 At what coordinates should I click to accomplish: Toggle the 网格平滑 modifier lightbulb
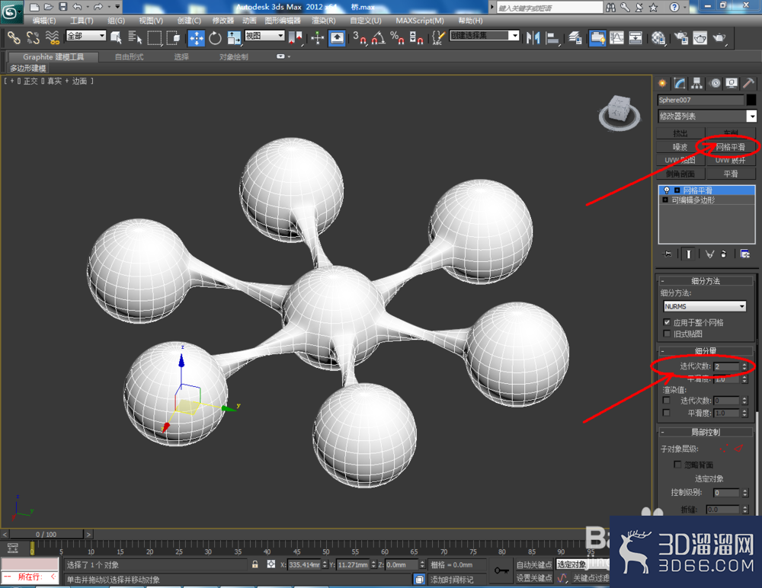[667, 190]
